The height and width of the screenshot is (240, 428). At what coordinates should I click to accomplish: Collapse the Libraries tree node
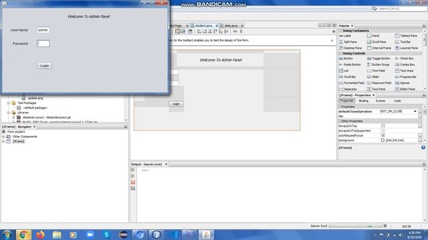(9, 113)
